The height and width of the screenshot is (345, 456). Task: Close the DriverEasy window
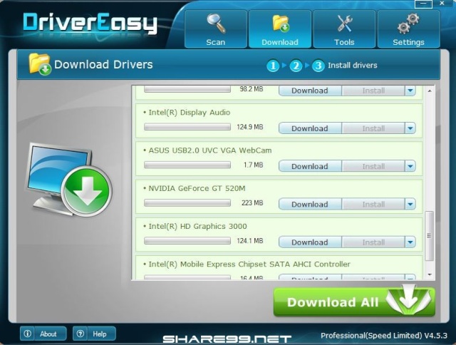coord(442,3)
